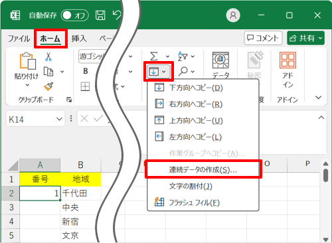Select the Format Painter brush icon
Image resolution: width=332 pixels, height=243 pixels.
click(x=48, y=86)
